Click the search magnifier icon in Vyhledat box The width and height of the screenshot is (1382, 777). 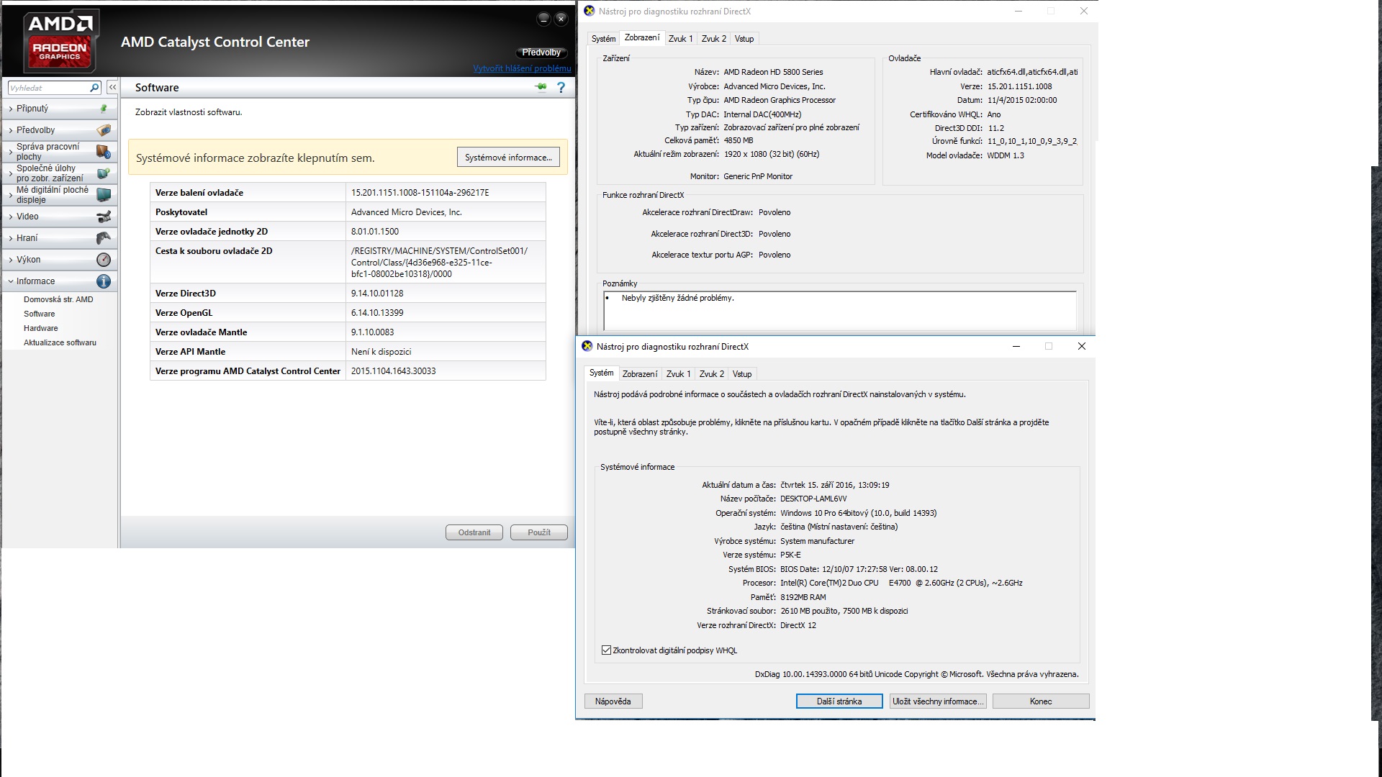pyautogui.click(x=94, y=88)
